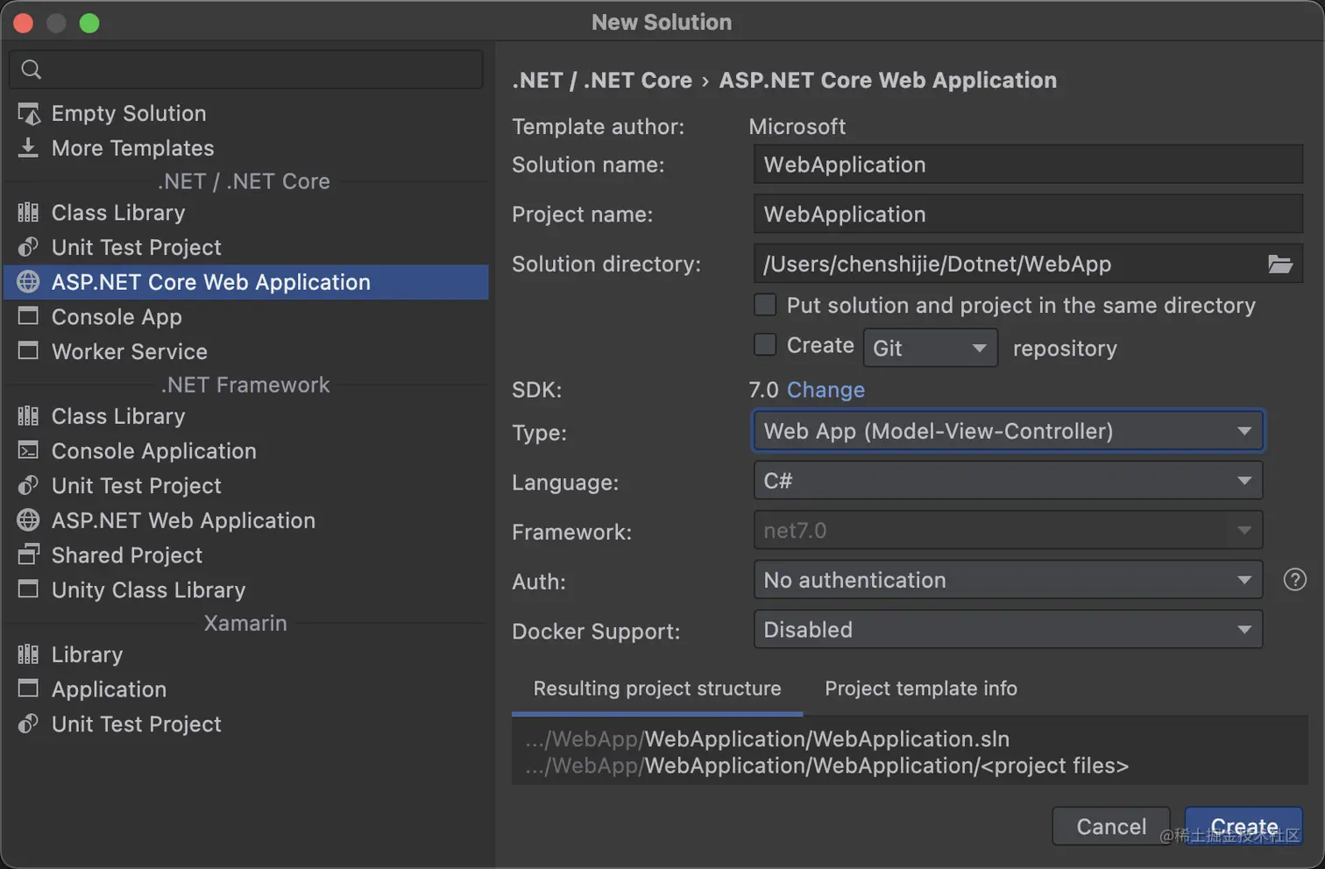This screenshot has width=1325, height=869.
Task: Switch to Project template info tab
Action: pyautogui.click(x=920, y=689)
